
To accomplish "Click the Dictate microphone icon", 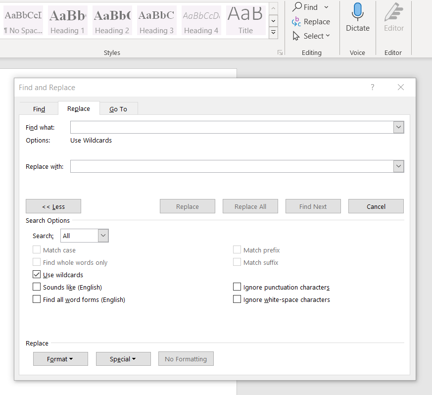I will tap(357, 12).
